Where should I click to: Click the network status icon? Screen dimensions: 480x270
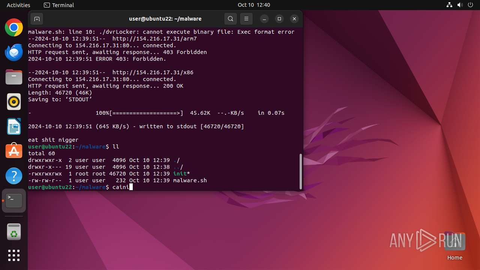(449, 5)
